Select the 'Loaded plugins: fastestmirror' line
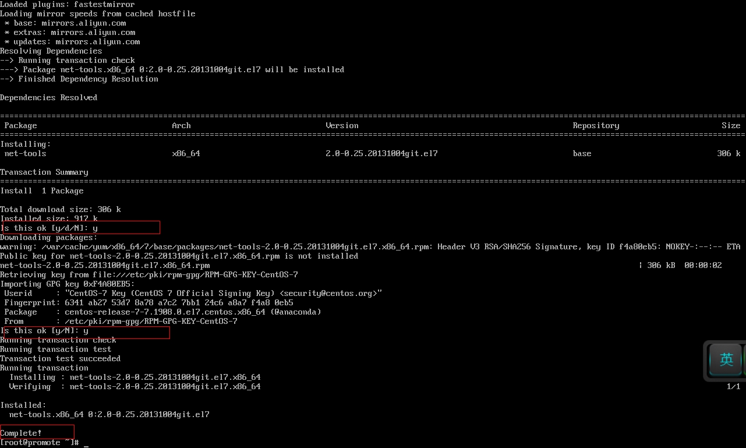 68,4
